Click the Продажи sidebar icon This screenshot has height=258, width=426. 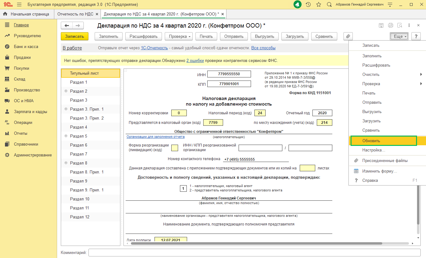pos(7,57)
